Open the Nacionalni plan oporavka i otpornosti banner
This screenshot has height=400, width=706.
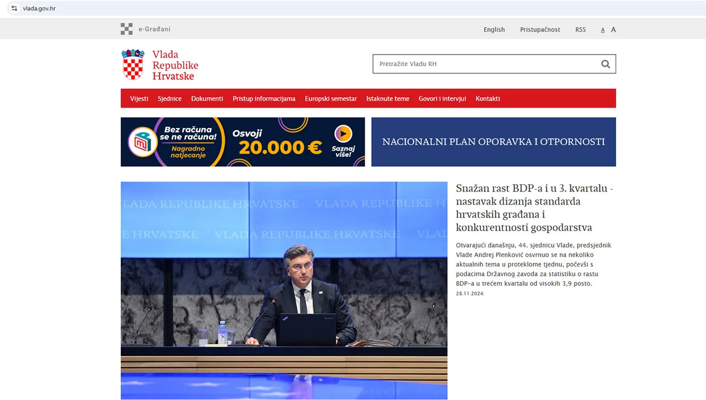(x=494, y=142)
